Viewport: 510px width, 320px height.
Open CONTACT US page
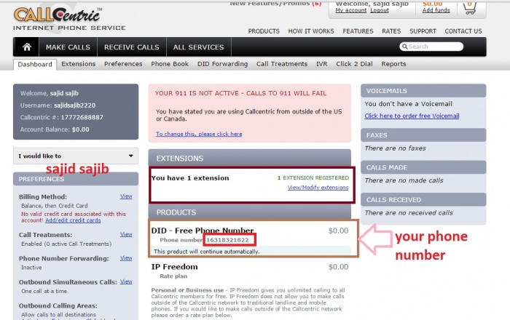click(x=463, y=31)
